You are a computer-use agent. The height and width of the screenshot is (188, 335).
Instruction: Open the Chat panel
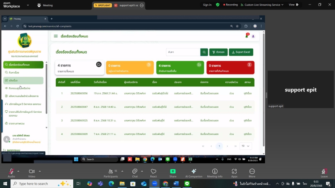tap(135, 173)
